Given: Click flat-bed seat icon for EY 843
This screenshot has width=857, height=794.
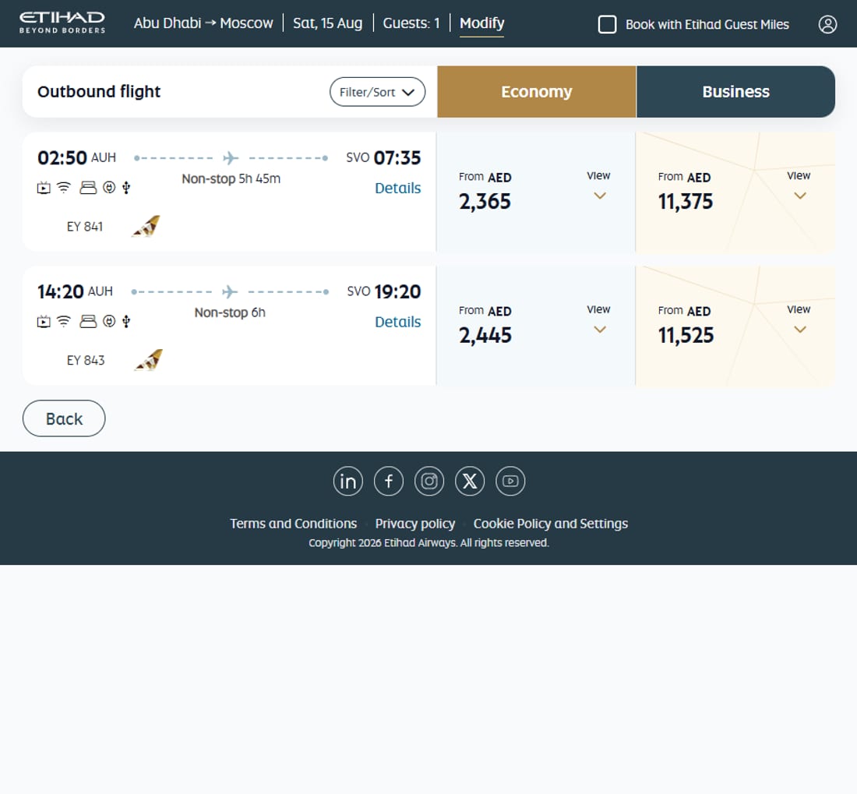Looking at the screenshot, I should [88, 321].
